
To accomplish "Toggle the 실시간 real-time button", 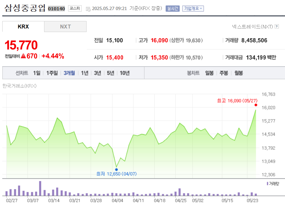I will (172, 8).
